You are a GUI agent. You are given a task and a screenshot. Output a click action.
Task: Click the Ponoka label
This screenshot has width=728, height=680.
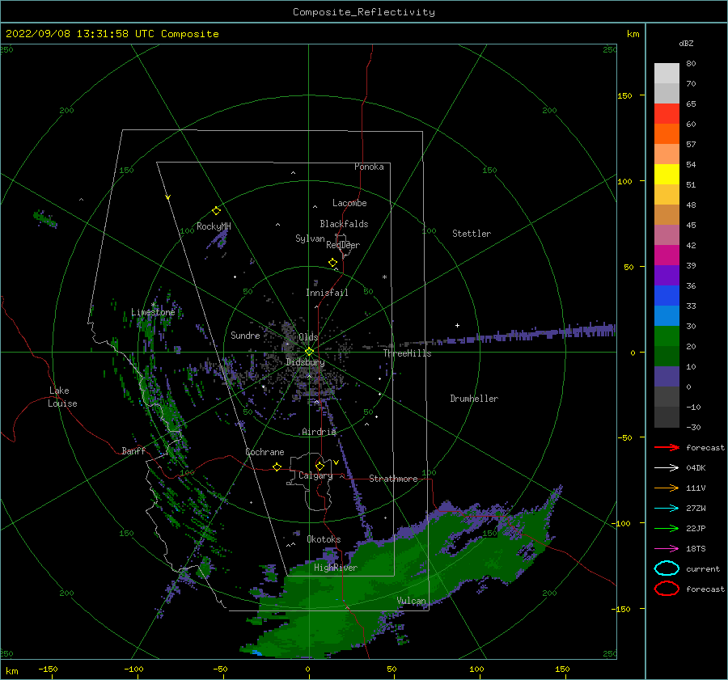tap(369, 167)
